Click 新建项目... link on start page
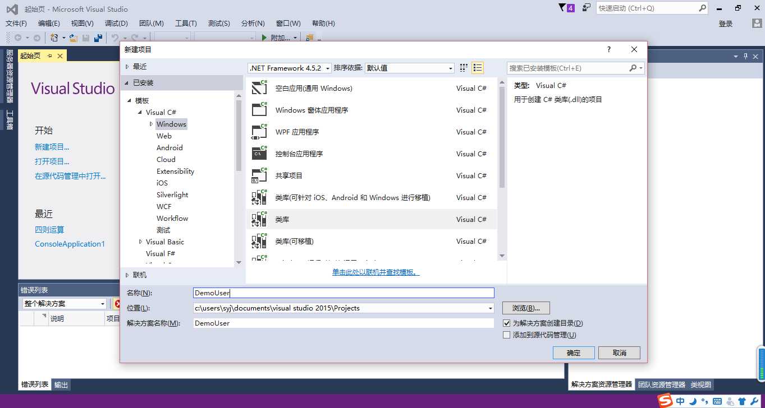This screenshot has width=765, height=408. coord(52,147)
